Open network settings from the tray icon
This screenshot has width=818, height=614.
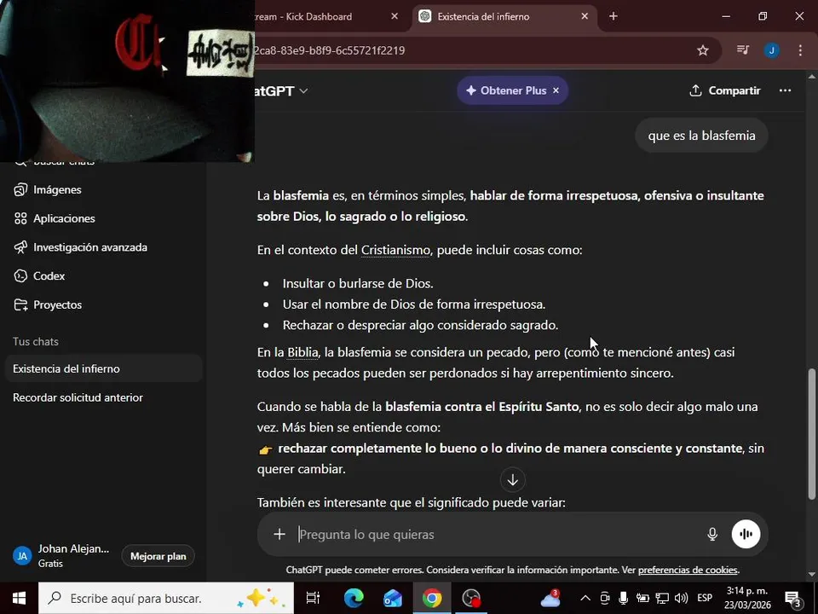[x=661, y=599]
